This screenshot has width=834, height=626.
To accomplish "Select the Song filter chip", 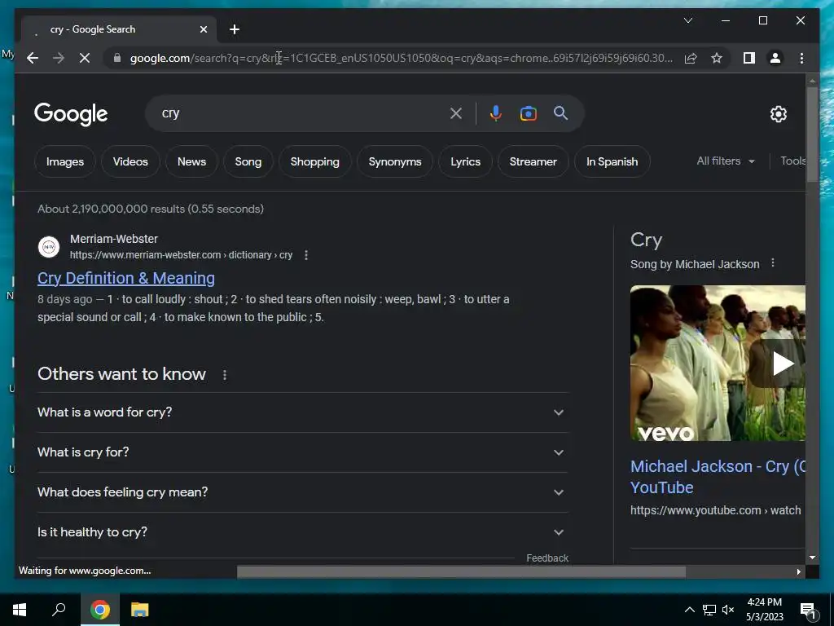I will click(x=248, y=162).
